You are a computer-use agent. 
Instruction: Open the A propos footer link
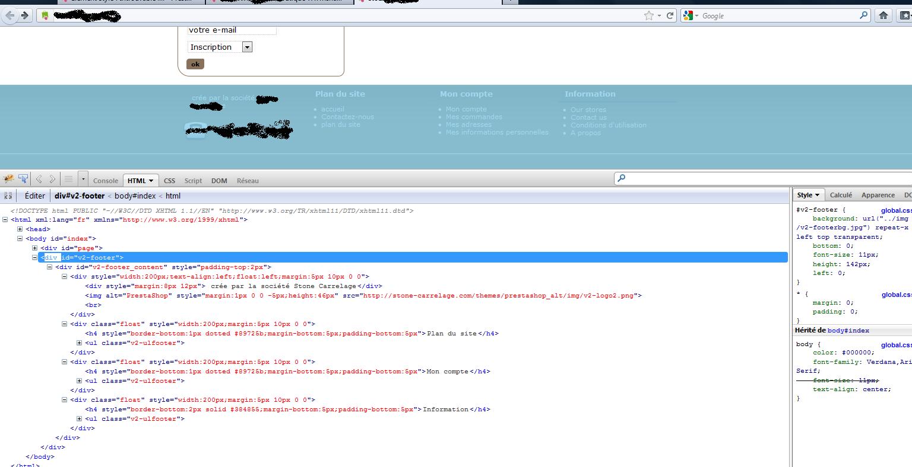tap(585, 133)
